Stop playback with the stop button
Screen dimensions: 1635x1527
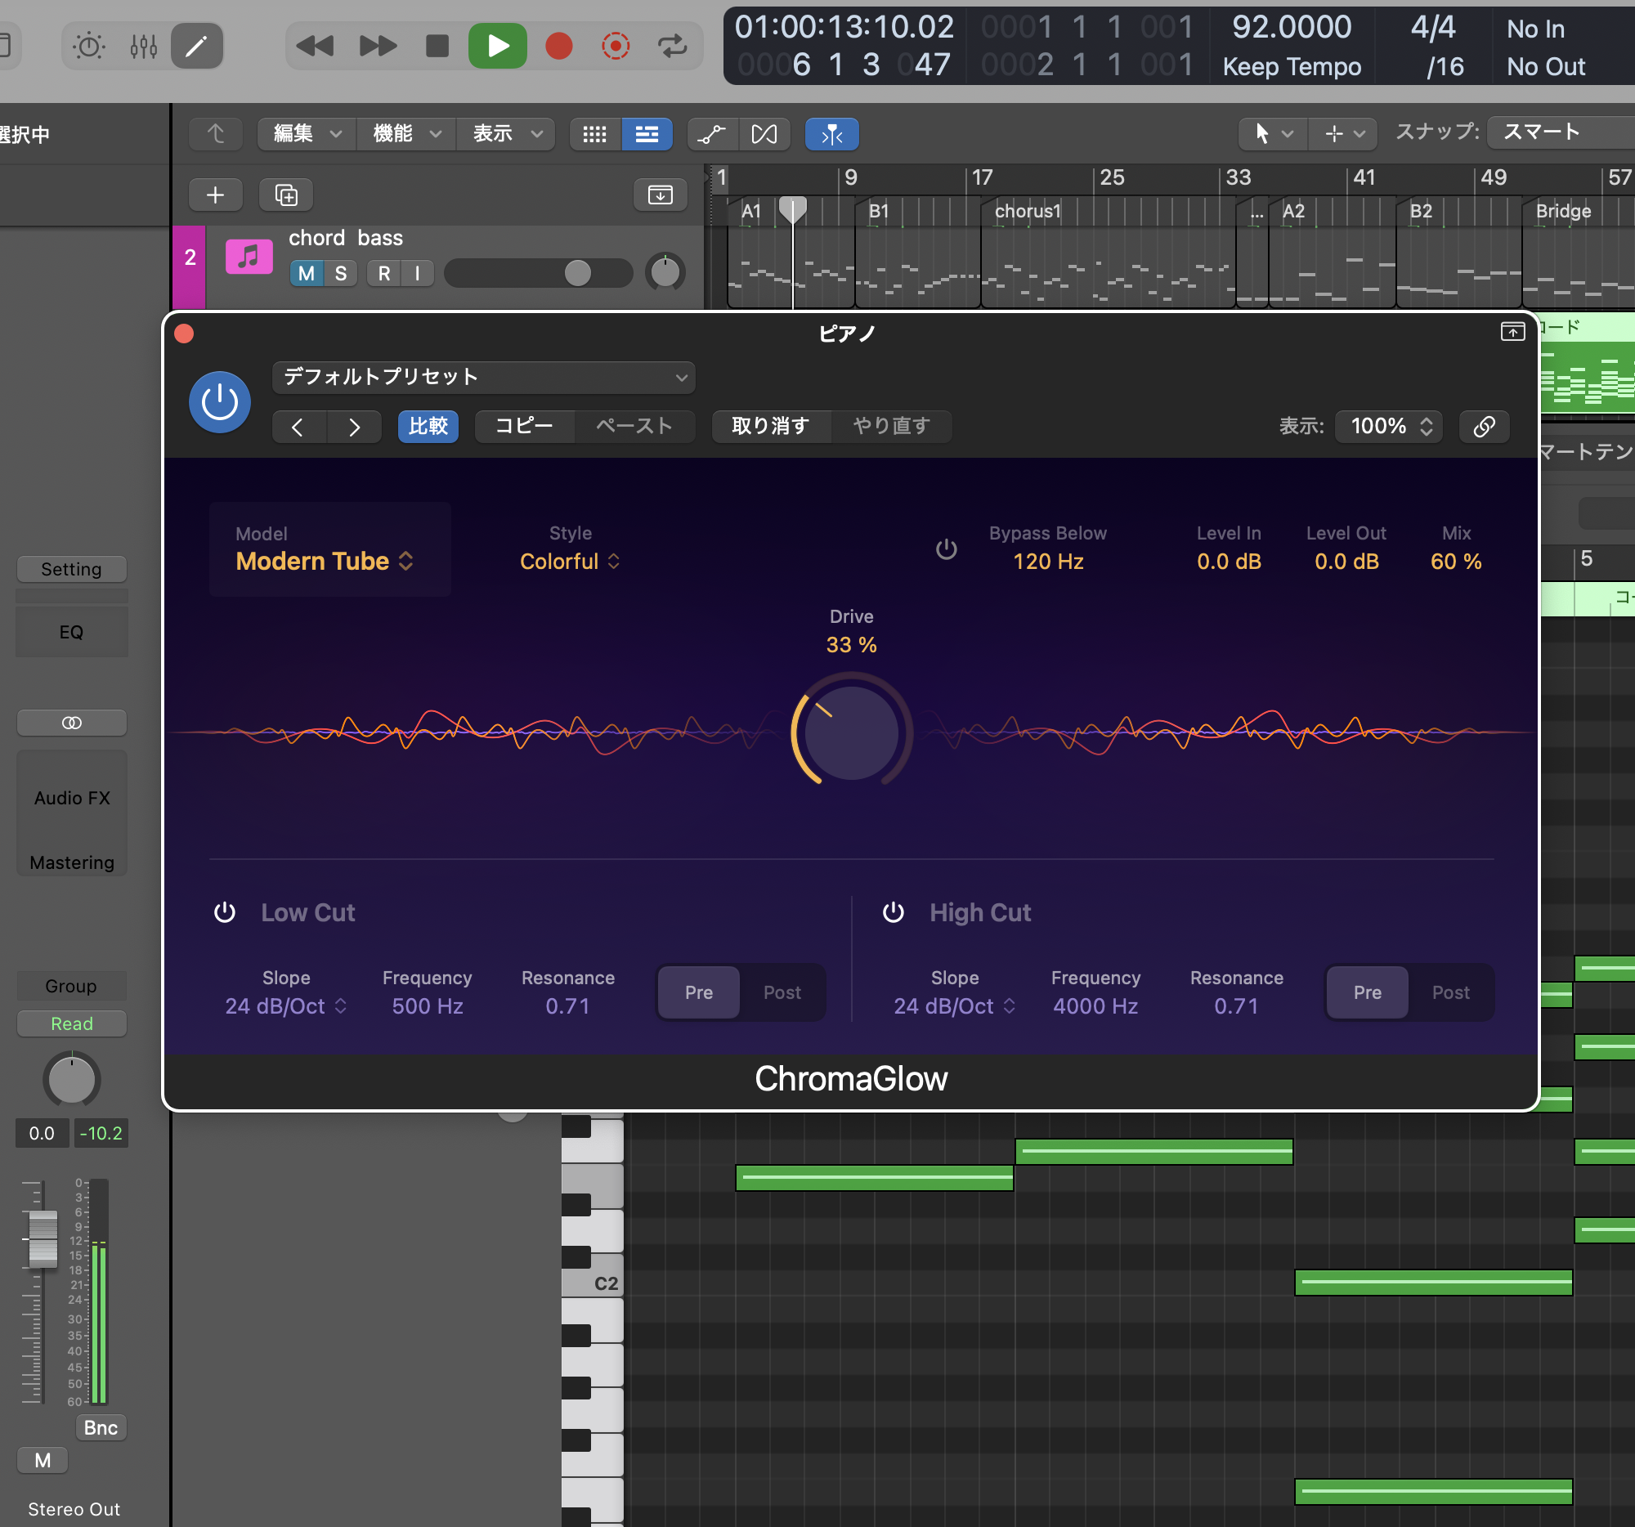coord(437,46)
